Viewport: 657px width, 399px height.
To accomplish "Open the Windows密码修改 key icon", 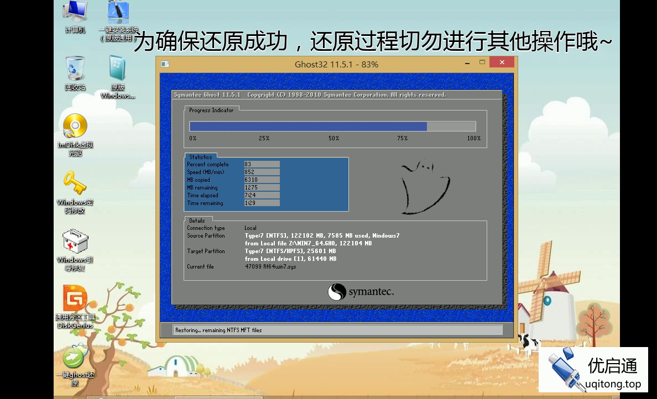I will pyautogui.click(x=75, y=185).
